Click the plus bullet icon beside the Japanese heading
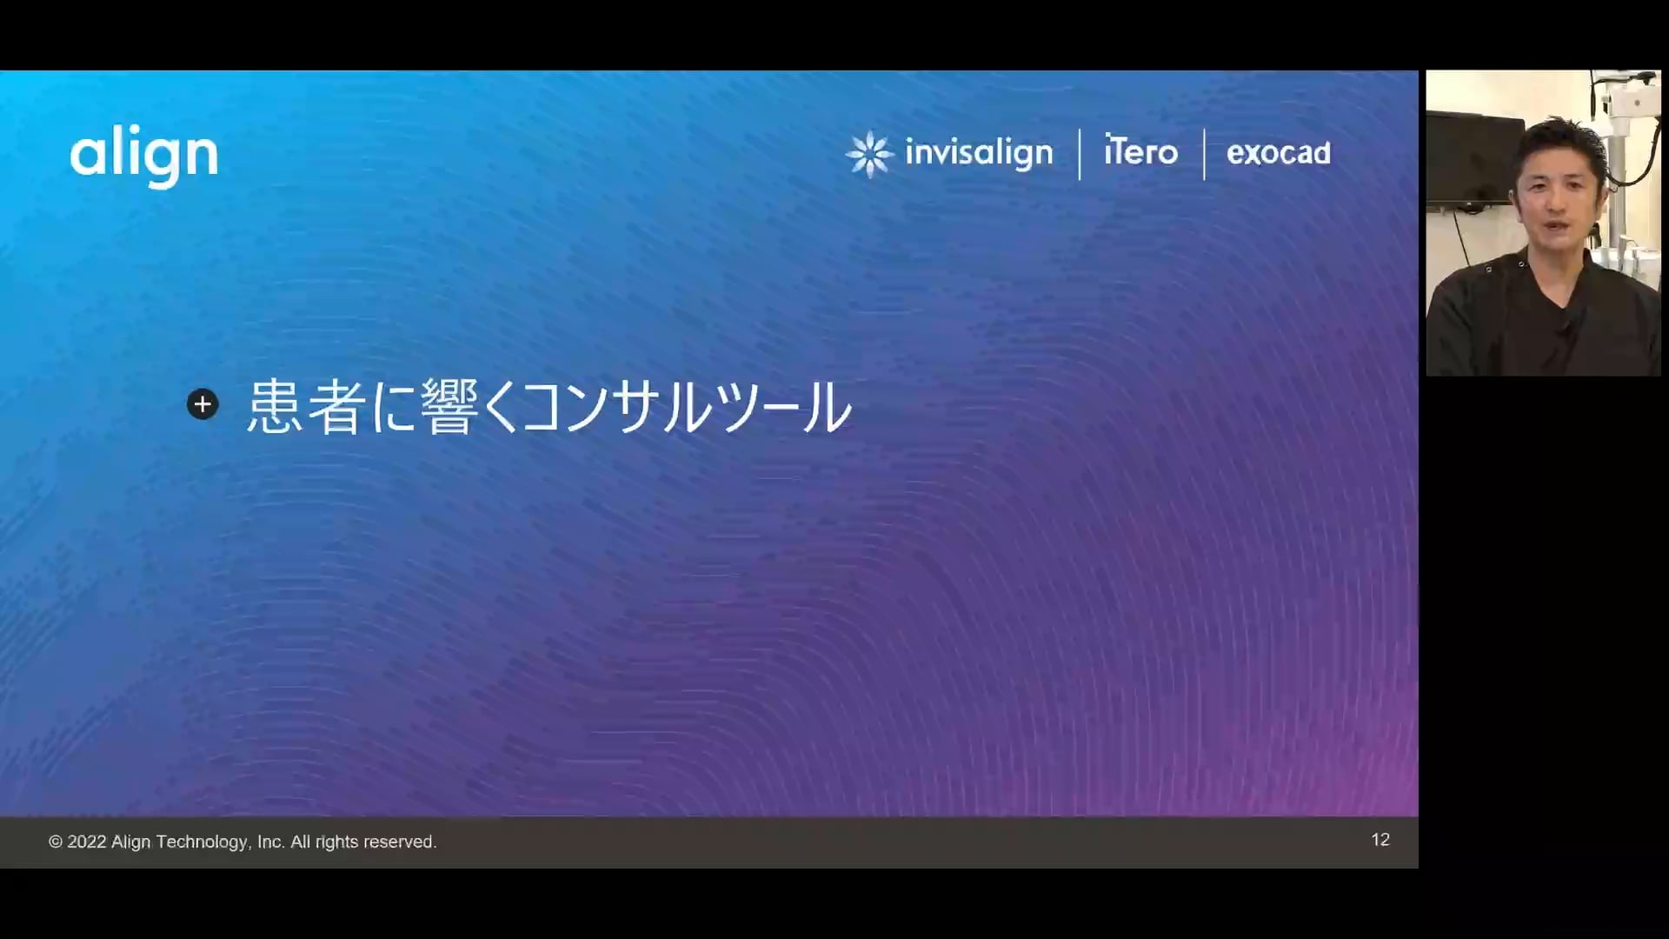Image resolution: width=1669 pixels, height=939 pixels. pos(203,404)
